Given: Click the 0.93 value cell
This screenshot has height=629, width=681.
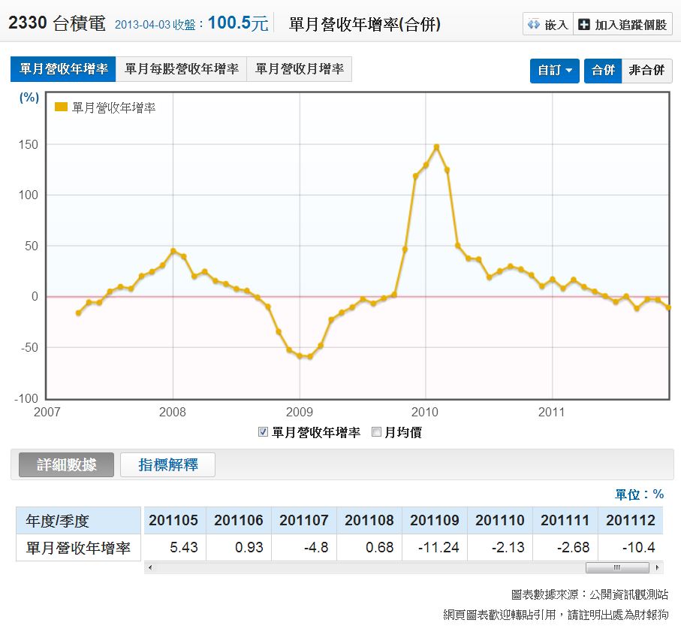Looking at the screenshot, I should tap(239, 547).
